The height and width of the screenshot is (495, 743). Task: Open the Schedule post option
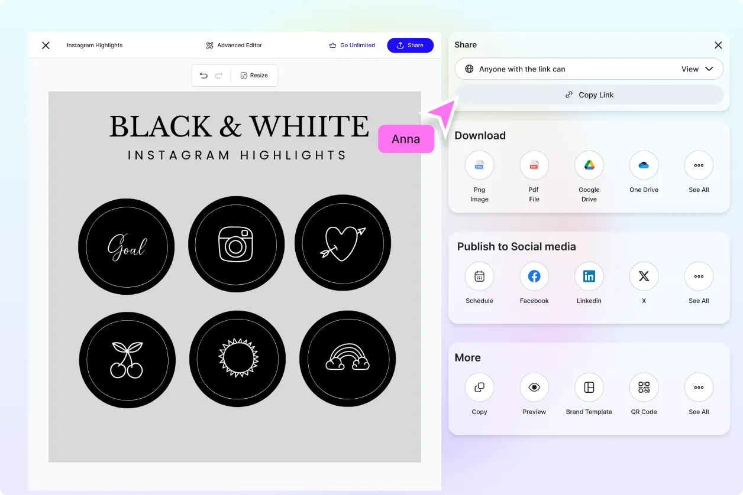point(479,276)
